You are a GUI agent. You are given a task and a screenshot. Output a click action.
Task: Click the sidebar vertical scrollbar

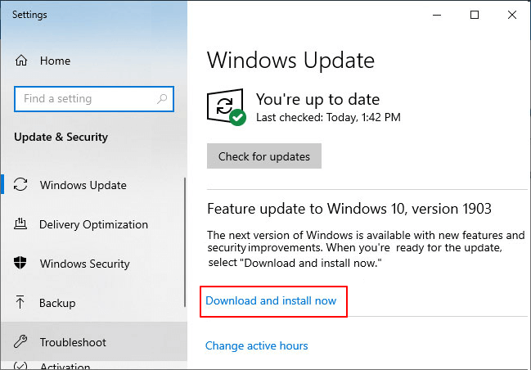click(185, 246)
